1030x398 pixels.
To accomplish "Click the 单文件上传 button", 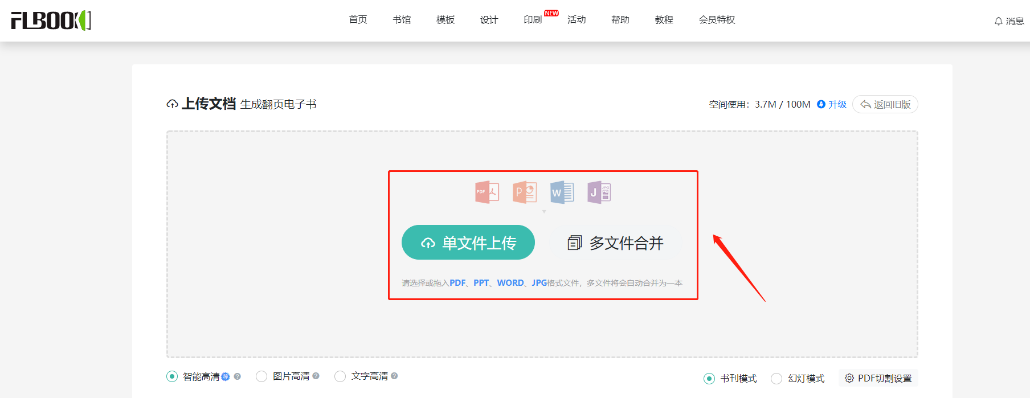I will click(468, 243).
